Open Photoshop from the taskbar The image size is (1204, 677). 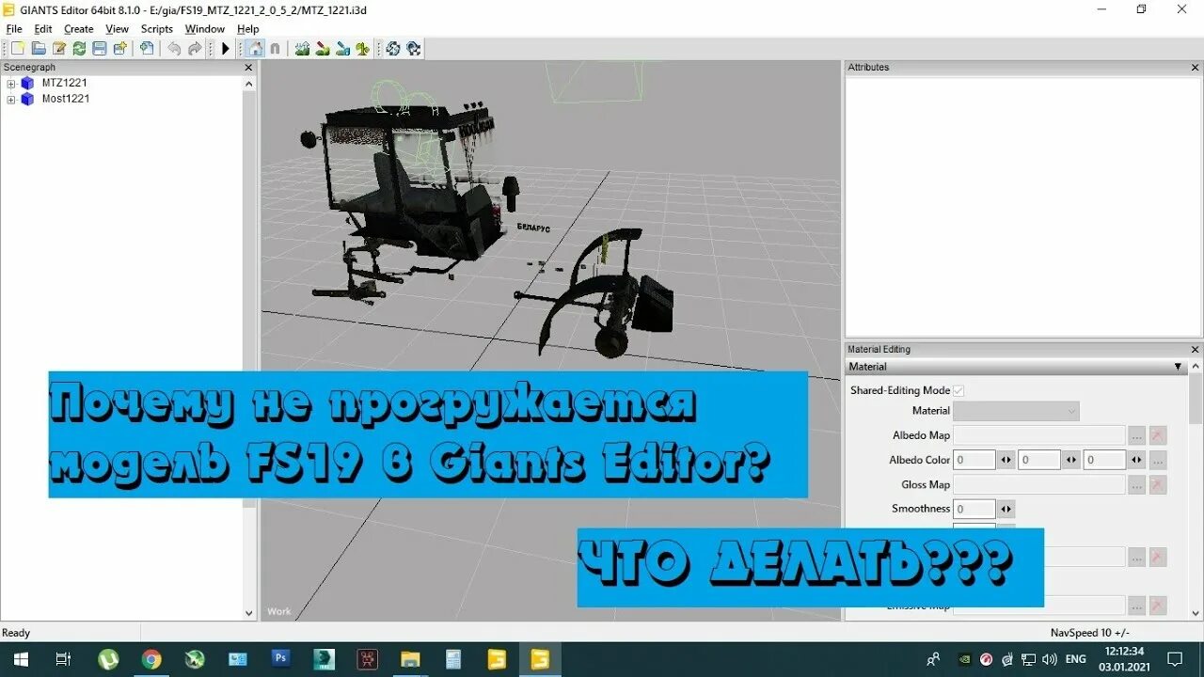(x=280, y=659)
